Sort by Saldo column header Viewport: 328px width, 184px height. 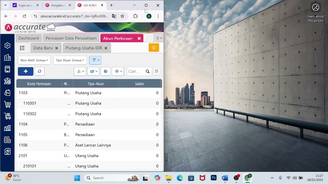click(x=140, y=84)
